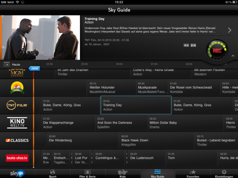Select Torn at 01:25

pyautogui.click(x=191, y=158)
